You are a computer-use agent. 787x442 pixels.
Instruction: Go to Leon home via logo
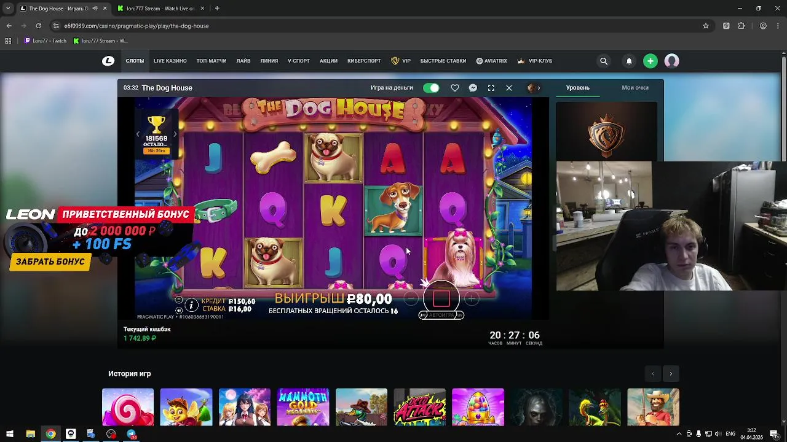pos(108,61)
